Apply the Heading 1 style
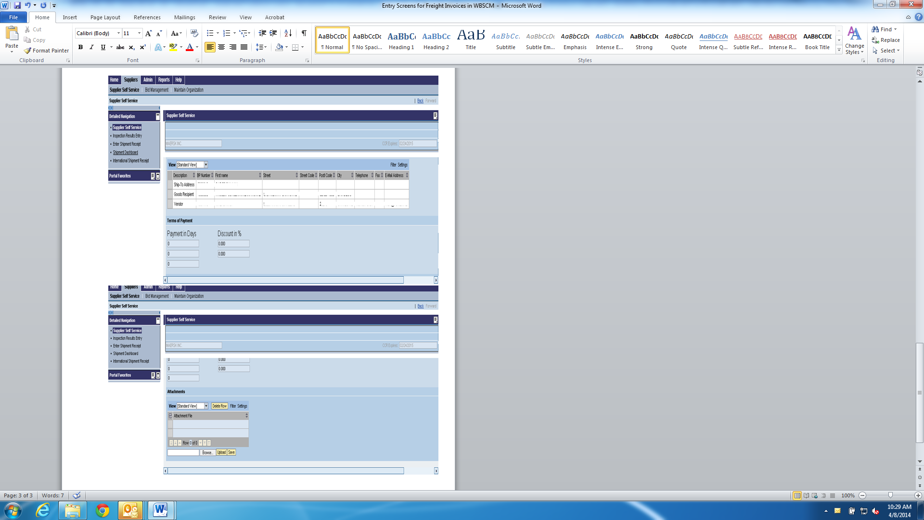 tap(401, 40)
